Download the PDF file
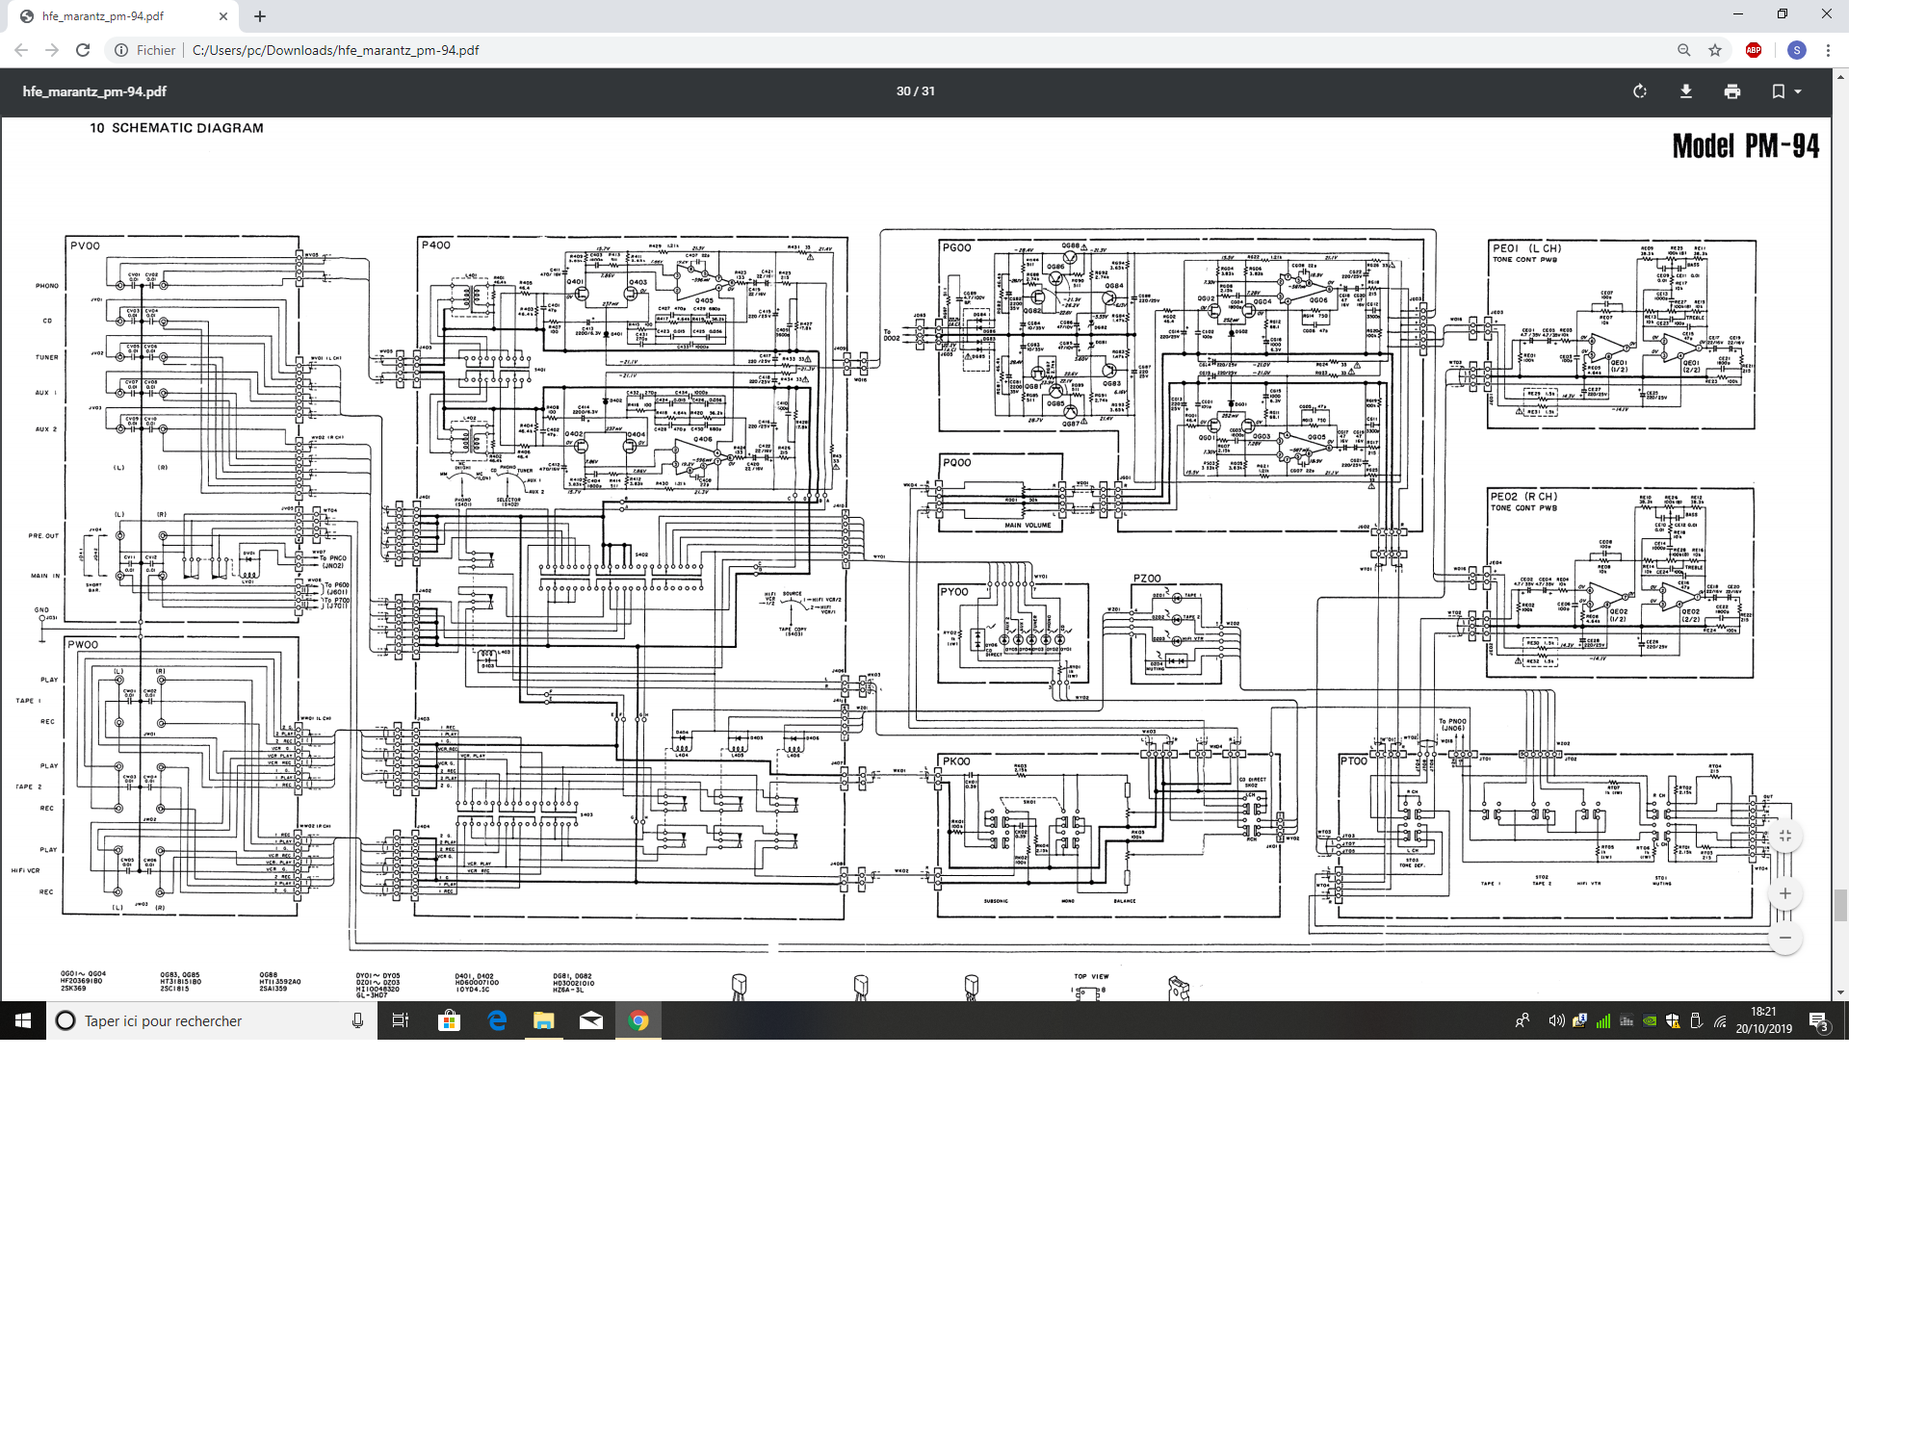The image size is (1926, 1444). (1686, 91)
